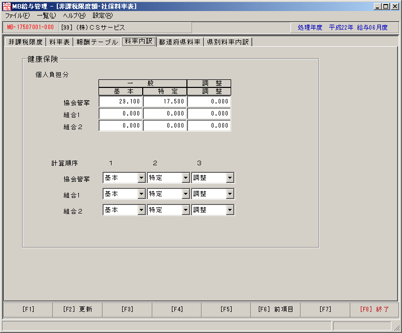Click the [F6] 前項目 button
Image resolution: width=402 pixels, height=333 pixels.
[x=275, y=309]
